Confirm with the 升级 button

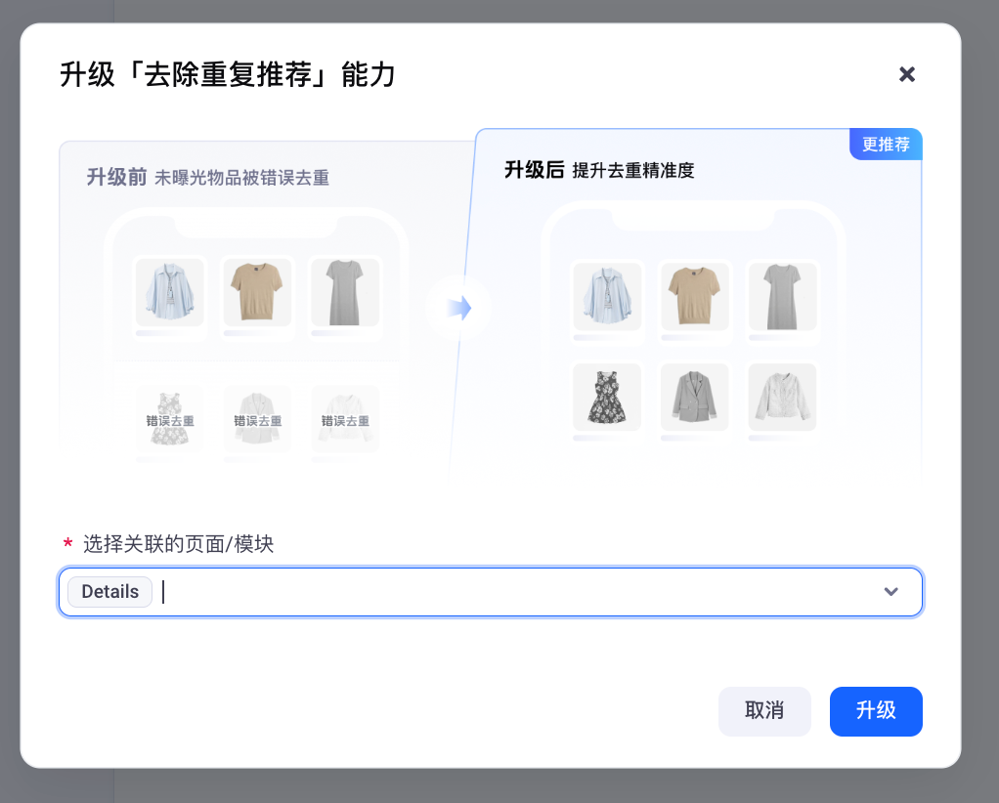coord(875,710)
